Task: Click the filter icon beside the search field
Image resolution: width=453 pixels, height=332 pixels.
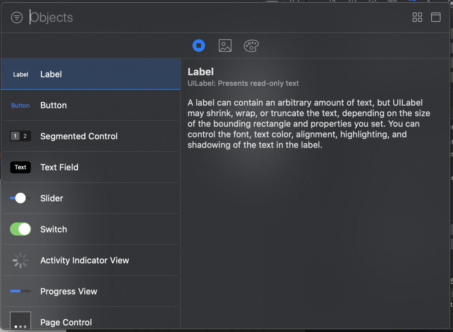Action: 17,18
